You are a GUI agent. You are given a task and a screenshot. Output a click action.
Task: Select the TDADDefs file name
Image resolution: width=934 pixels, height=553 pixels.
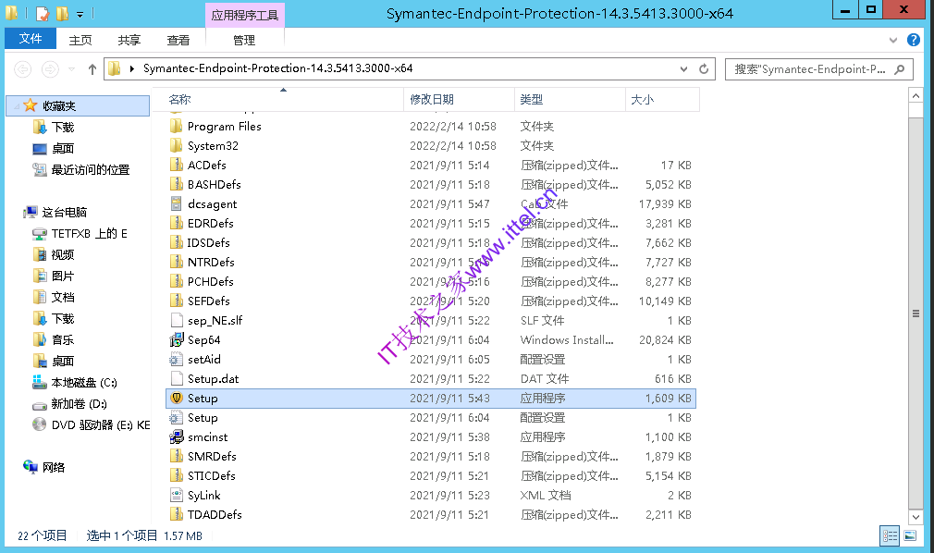[215, 514]
